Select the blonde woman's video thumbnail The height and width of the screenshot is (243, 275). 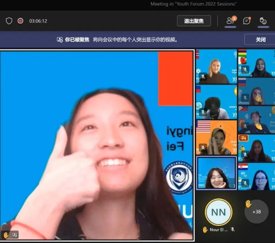click(x=217, y=66)
